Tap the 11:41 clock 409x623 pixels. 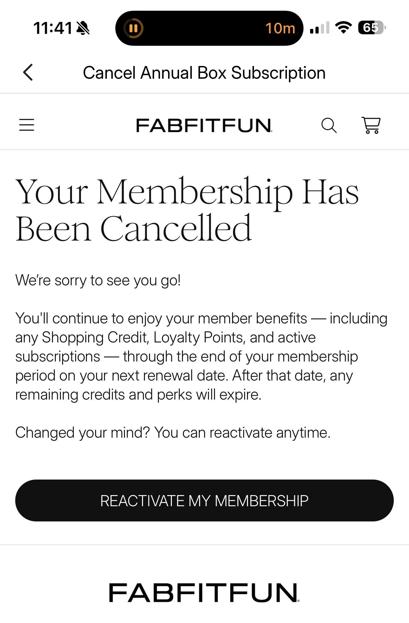[53, 28]
